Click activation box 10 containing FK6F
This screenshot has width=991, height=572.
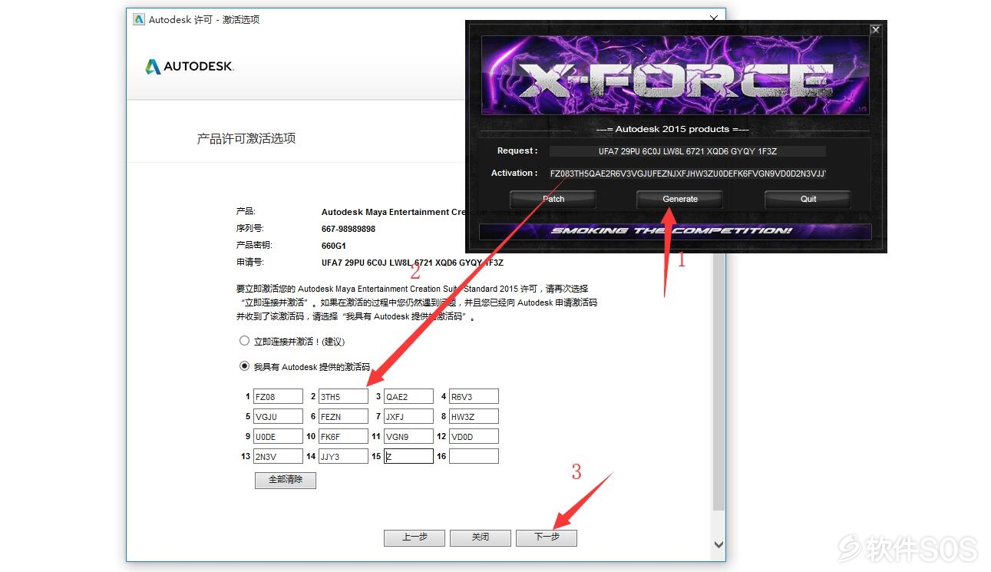click(343, 437)
